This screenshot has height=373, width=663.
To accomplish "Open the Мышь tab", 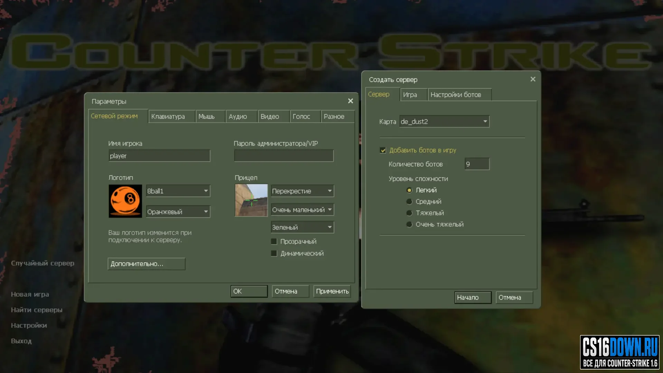I will 210,116.
